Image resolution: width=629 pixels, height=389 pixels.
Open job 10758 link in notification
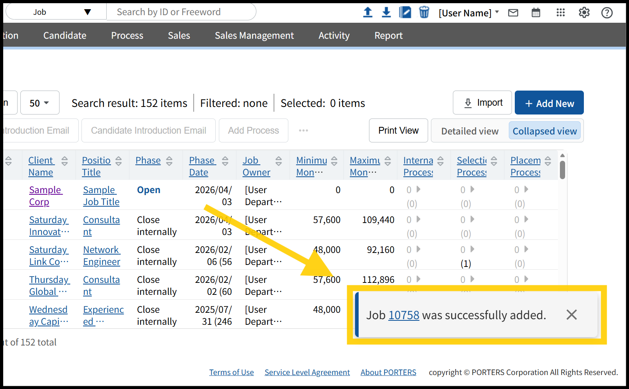(404, 315)
